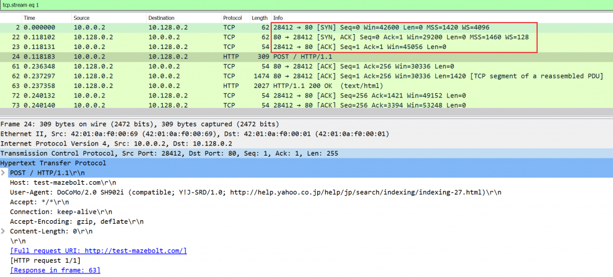Select the Hypertext Transfer Protocol line

coord(306,163)
